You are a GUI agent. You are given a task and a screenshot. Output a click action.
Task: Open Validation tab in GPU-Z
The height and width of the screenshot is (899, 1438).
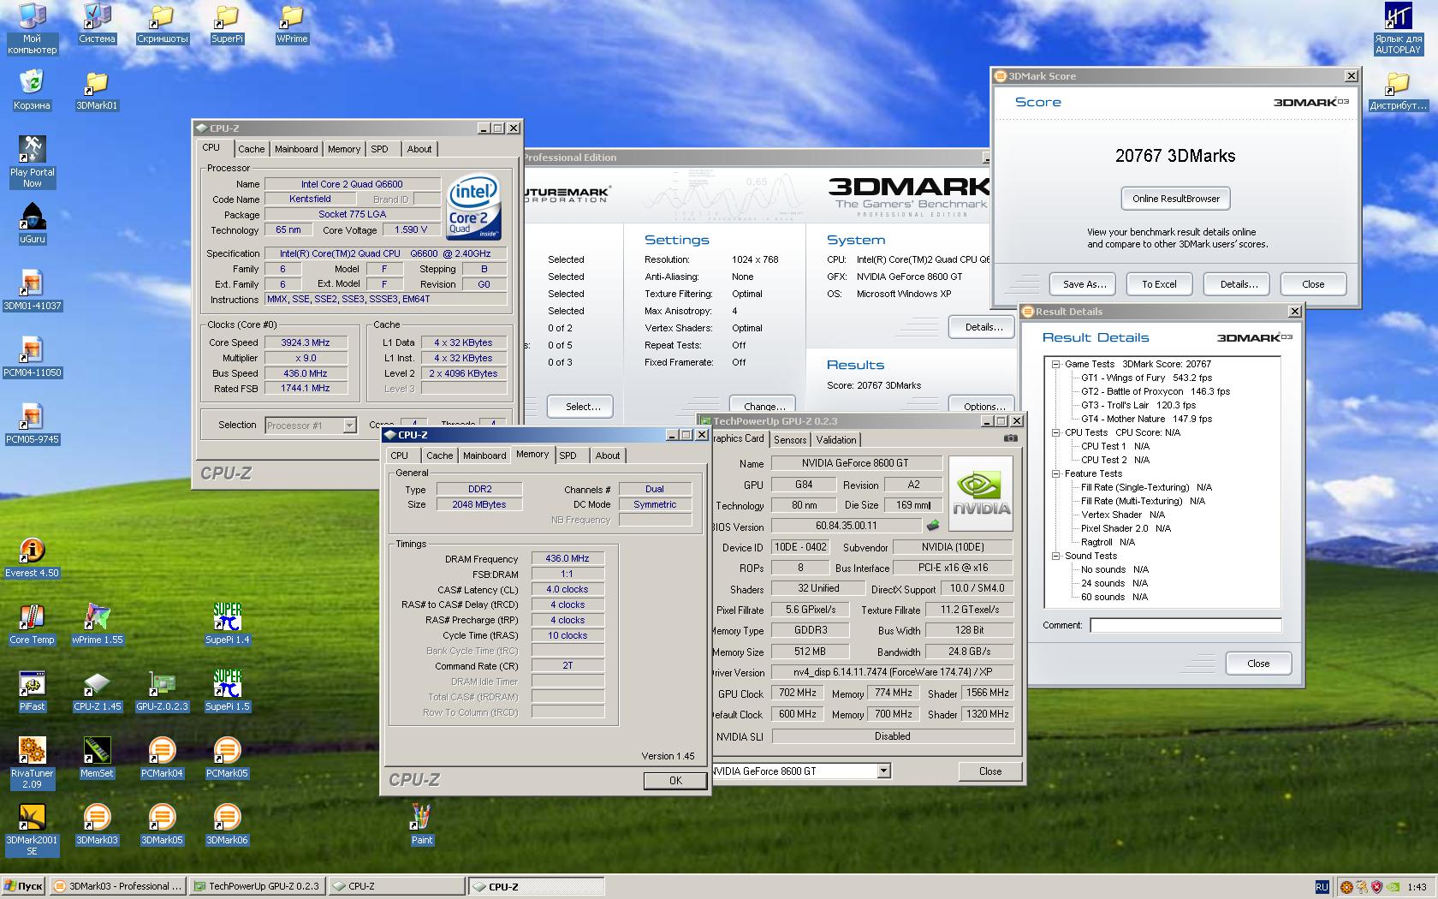pyautogui.click(x=836, y=440)
